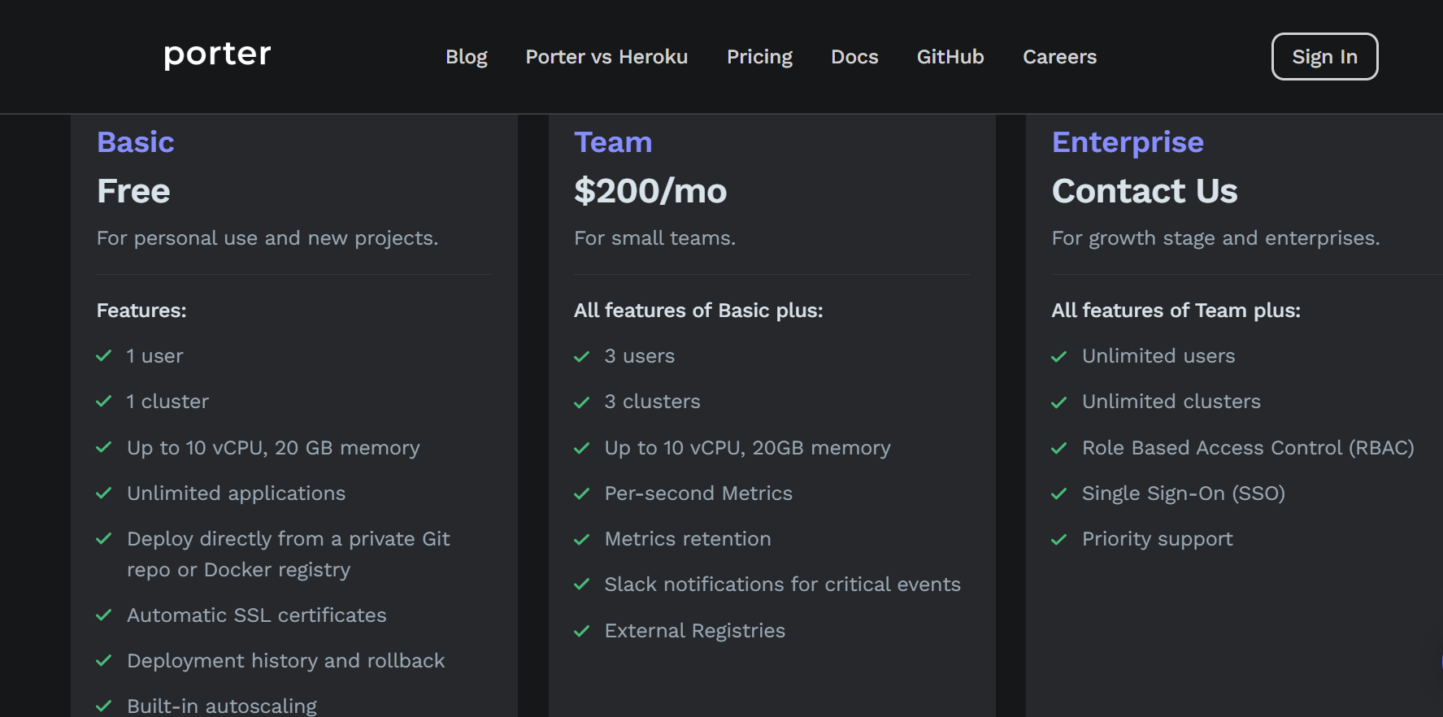Select the Team plan heading
1443x717 pixels.
(x=613, y=142)
